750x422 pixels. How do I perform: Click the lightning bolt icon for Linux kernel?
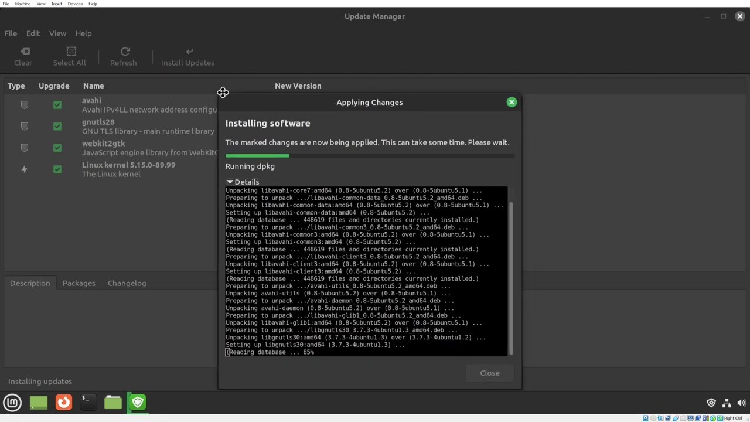(x=25, y=169)
